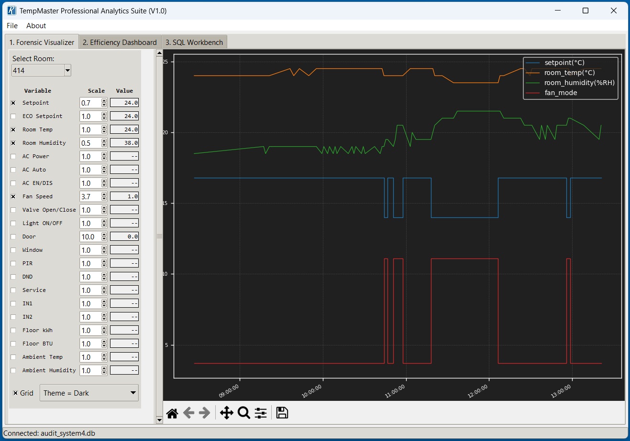Enable the Service checkbox

tap(13, 290)
